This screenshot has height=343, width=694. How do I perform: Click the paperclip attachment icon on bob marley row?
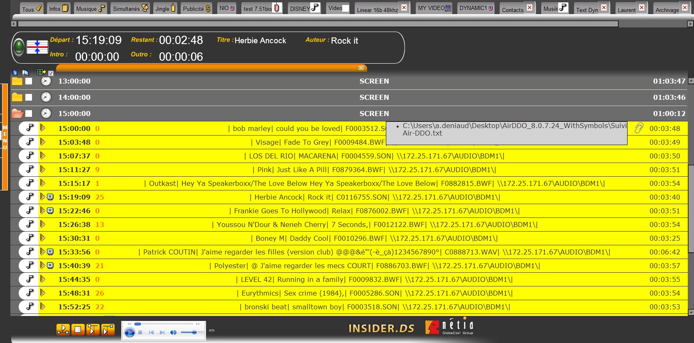pos(639,128)
